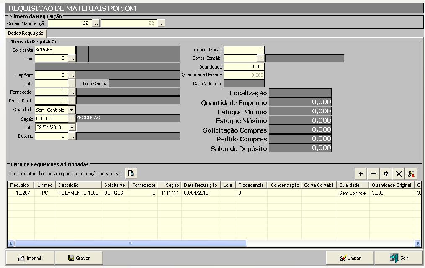
Task: Open the Fornecedor lookup ellipsis button
Action: [x=72, y=92]
